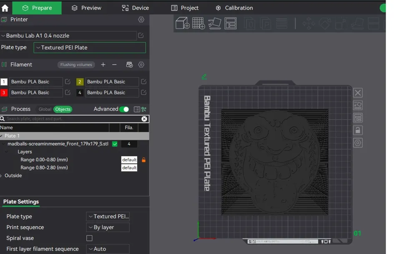This screenshot has width=417, height=254.
Task: Open the Device tab
Action: pyautogui.click(x=136, y=8)
